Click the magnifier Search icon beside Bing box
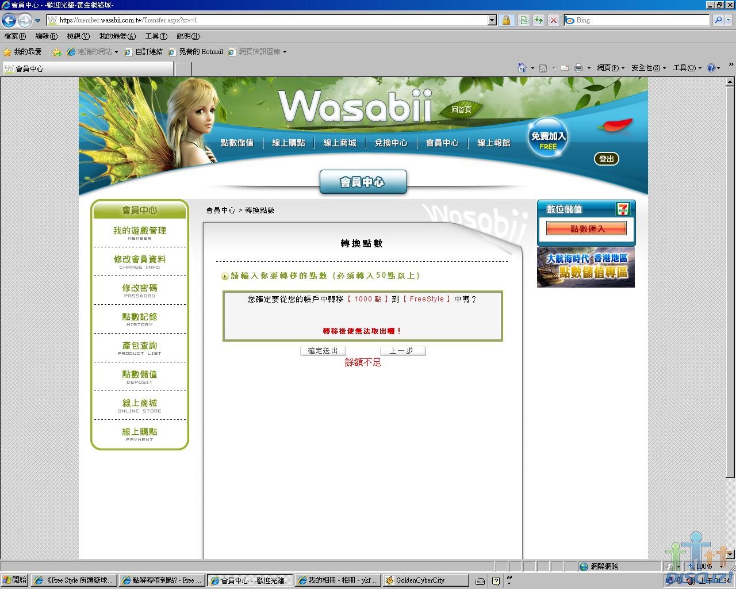Screen dimensions: 736x589 718,20
